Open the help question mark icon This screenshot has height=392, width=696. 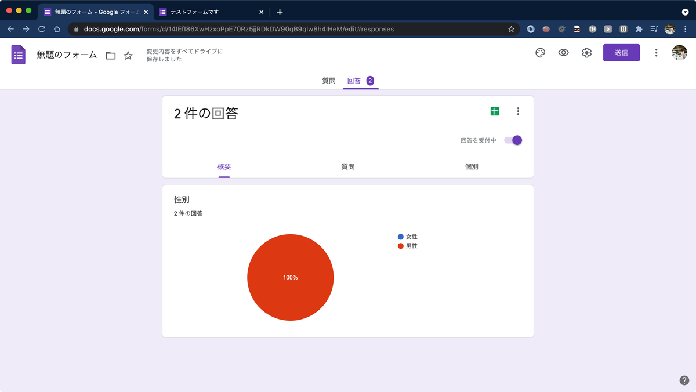click(684, 380)
